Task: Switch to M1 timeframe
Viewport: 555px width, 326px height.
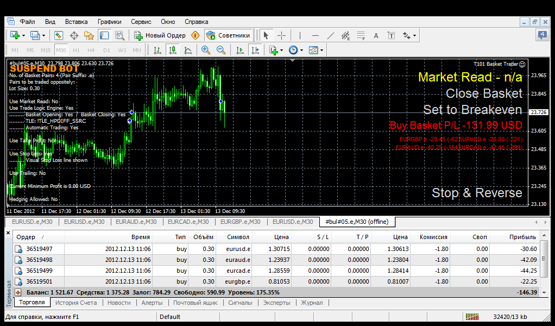Action: [15, 51]
